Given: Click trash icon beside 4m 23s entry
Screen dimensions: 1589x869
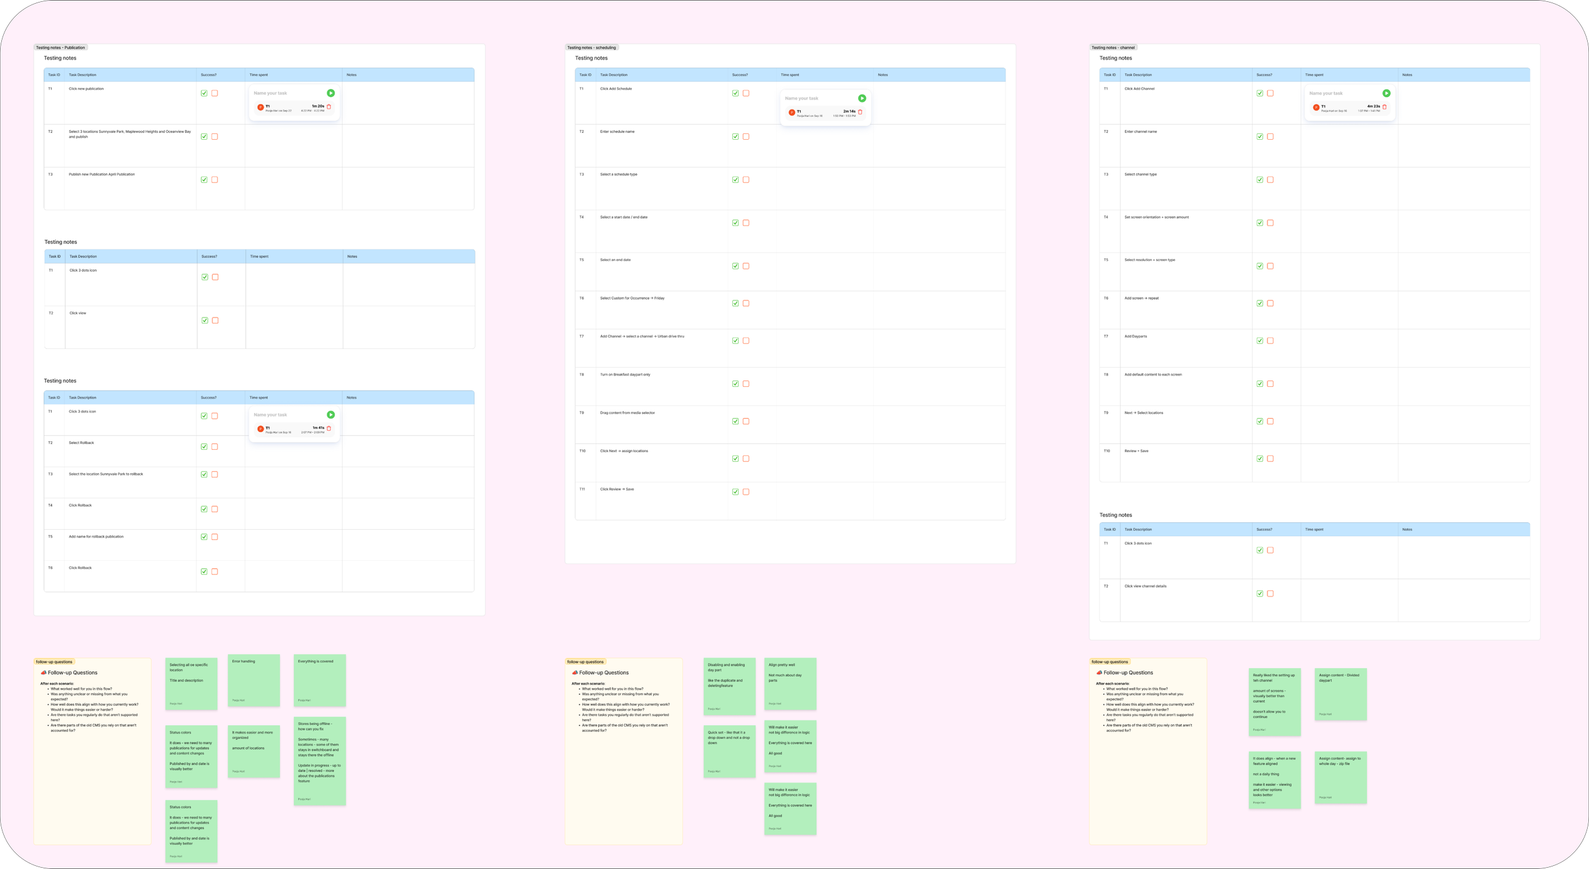Looking at the screenshot, I should point(1384,107).
